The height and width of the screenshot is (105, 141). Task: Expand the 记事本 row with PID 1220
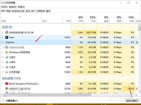coord(3,67)
